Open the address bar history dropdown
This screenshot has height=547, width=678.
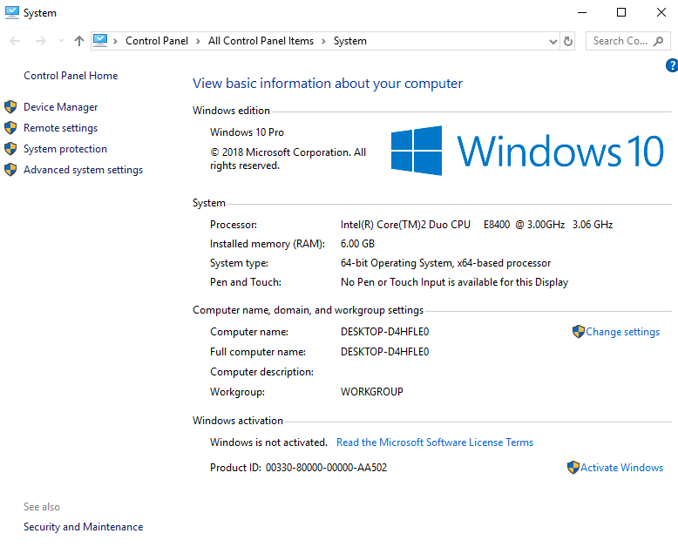point(553,42)
